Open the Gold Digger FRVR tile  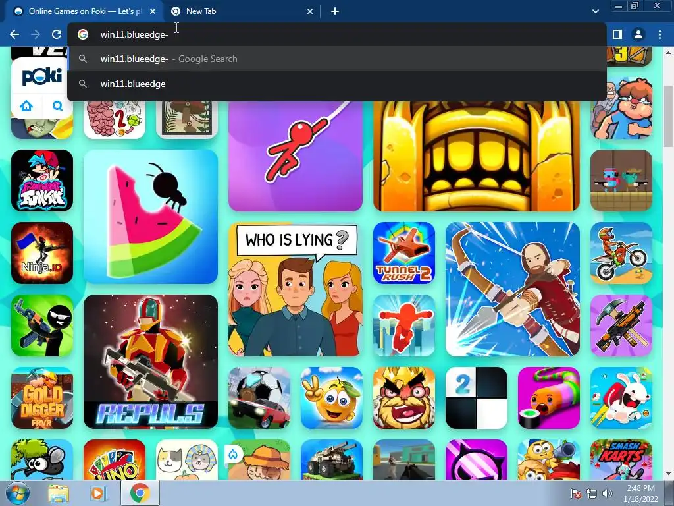pyautogui.click(x=42, y=398)
